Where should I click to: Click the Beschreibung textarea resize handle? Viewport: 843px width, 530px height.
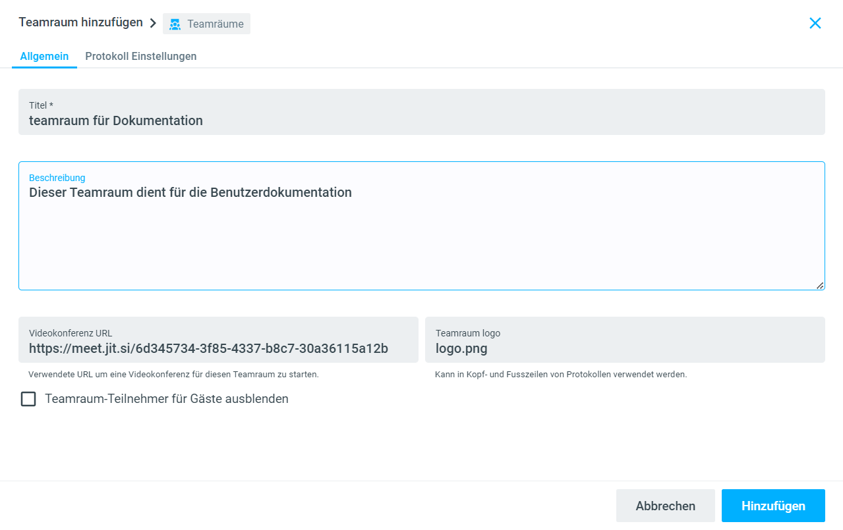819,285
